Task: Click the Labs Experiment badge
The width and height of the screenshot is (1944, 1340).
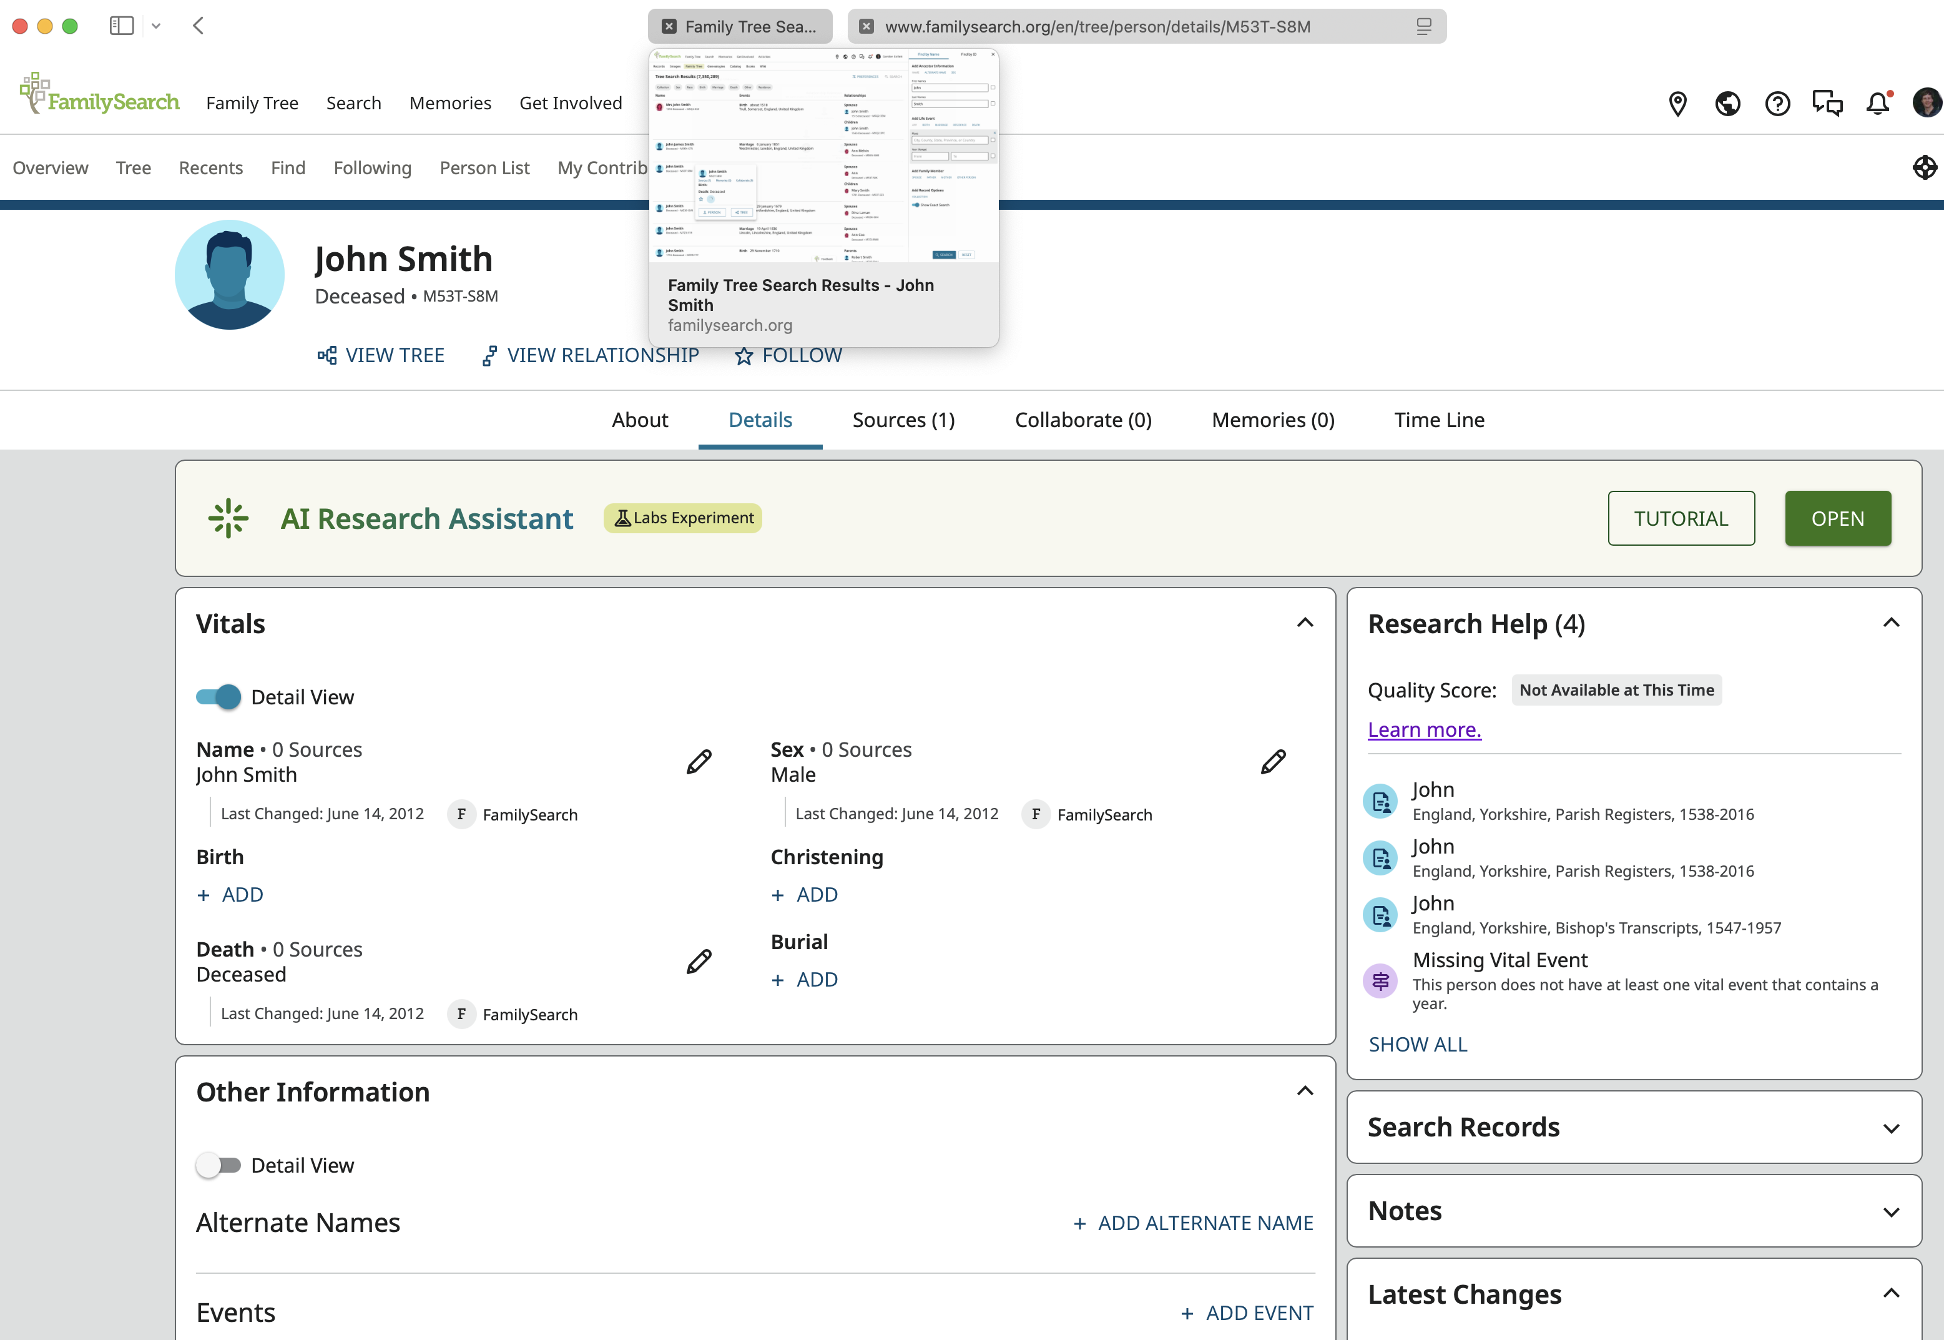Action: (682, 518)
